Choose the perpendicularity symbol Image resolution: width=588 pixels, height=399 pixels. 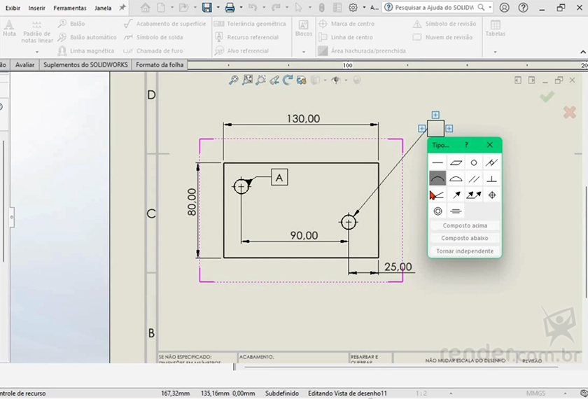coord(492,178)
